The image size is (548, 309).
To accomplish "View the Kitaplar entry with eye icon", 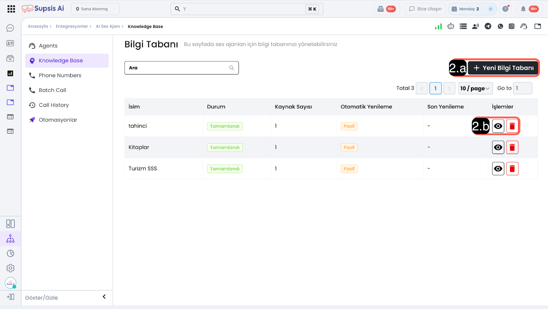I will coord(498,148).
